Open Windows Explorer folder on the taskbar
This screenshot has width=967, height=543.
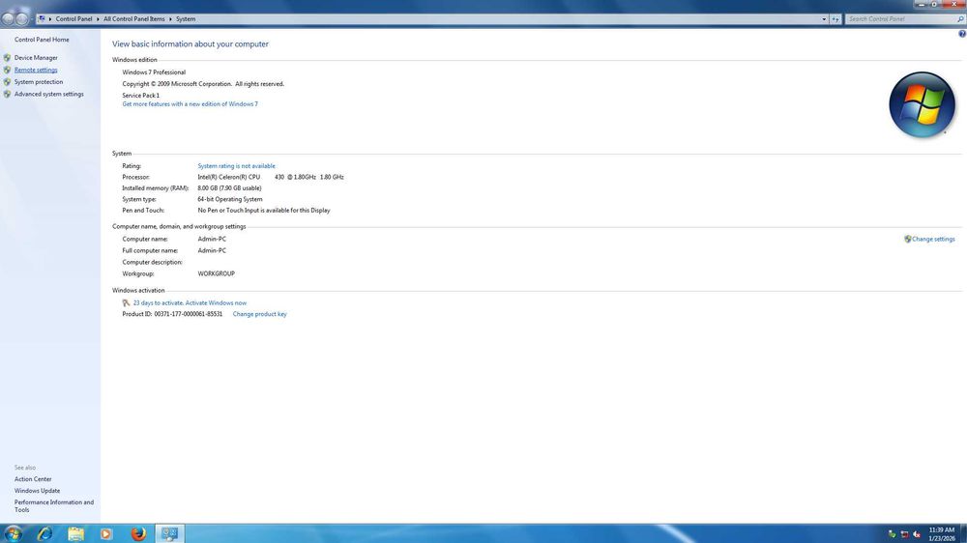point(75,533)
